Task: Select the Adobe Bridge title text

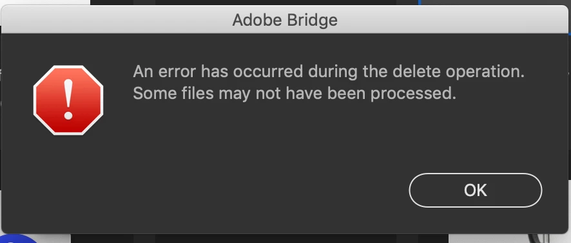Action: [x=285, y=20]
